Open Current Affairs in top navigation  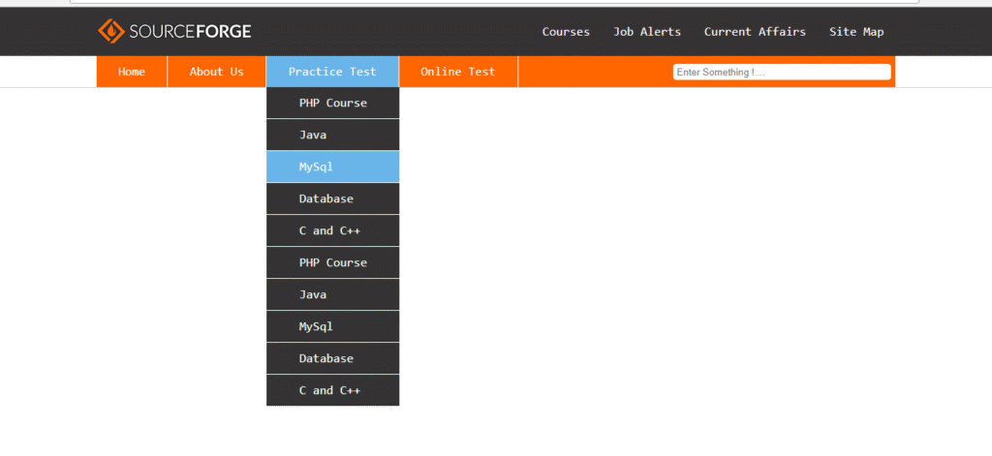point(755,32)
